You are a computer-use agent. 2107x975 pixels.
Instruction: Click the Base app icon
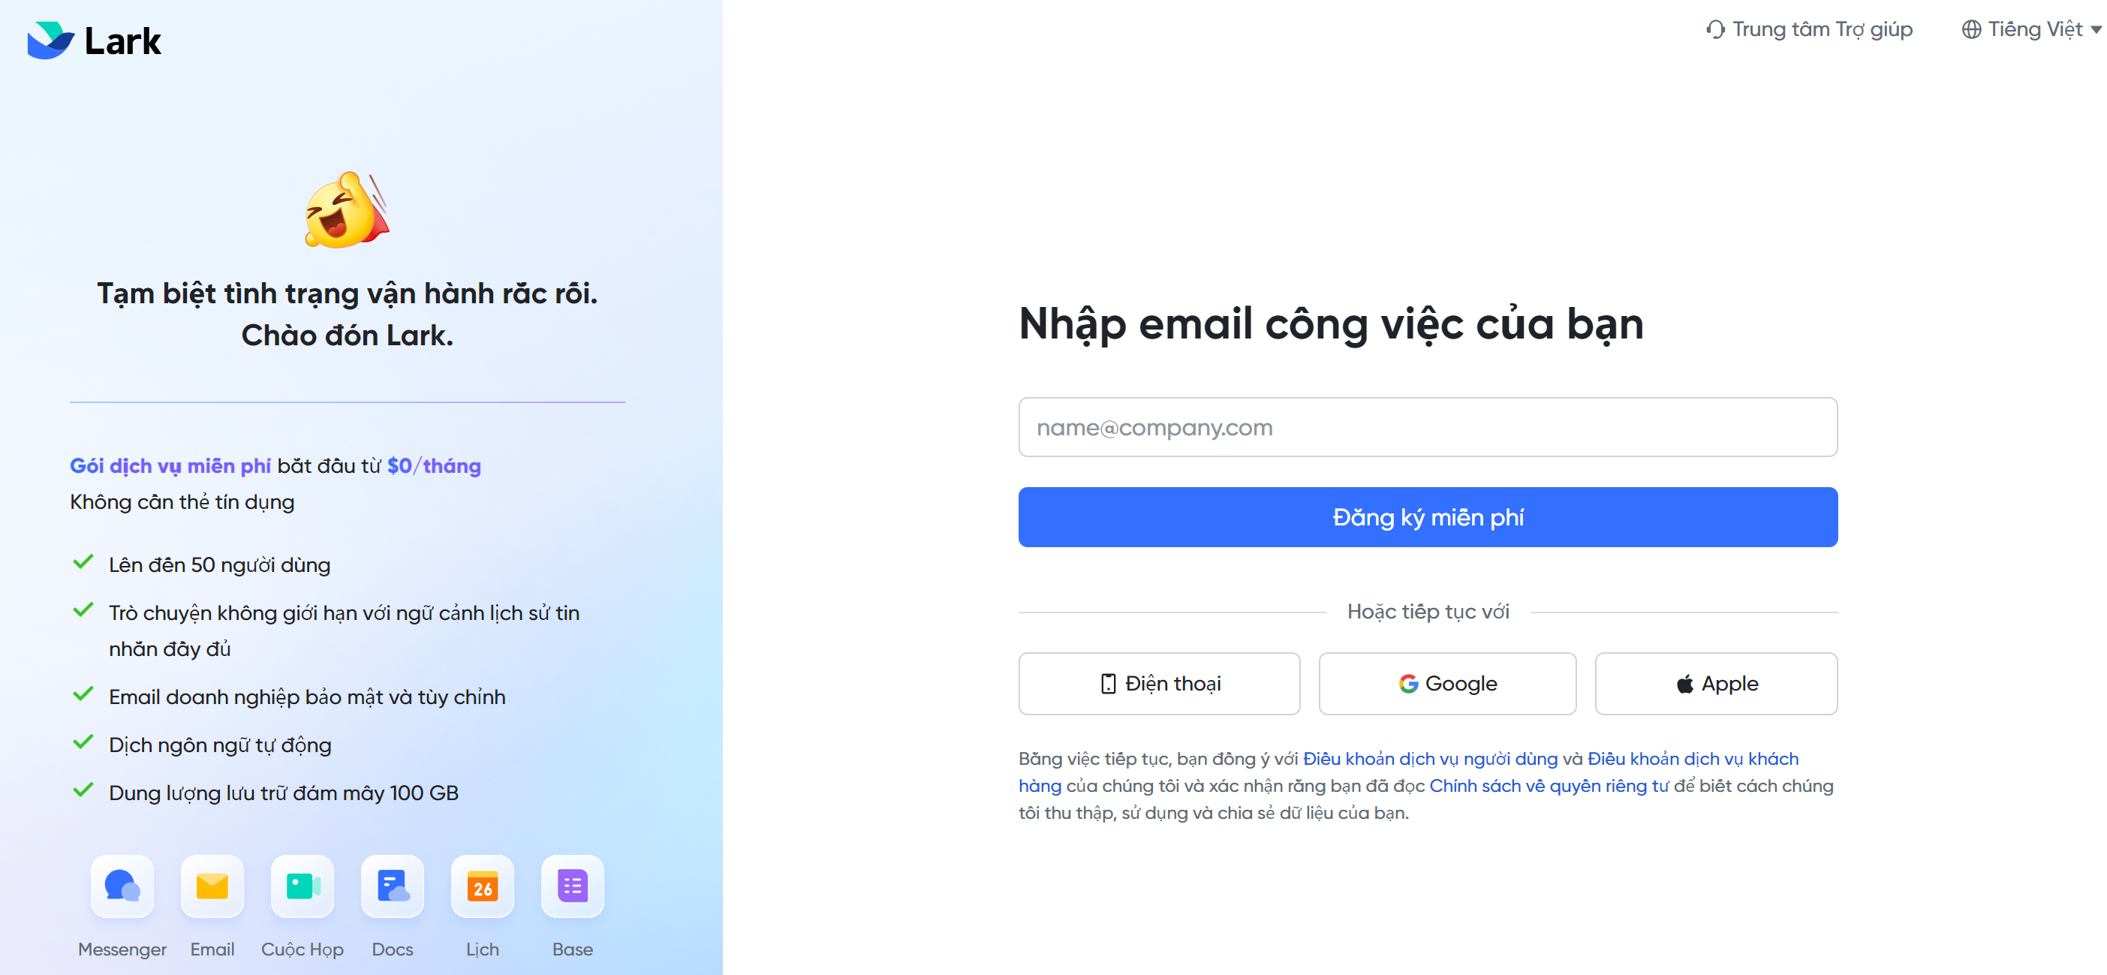[573, 886]
